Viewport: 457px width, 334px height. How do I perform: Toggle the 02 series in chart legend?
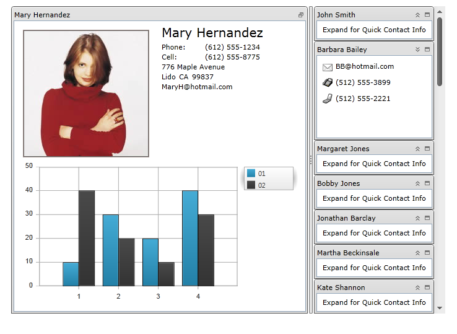[251, 185]
